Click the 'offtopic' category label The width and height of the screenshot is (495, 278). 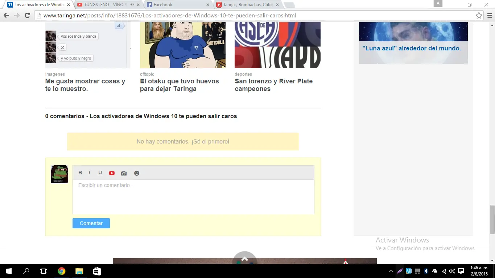pos(147,74)
